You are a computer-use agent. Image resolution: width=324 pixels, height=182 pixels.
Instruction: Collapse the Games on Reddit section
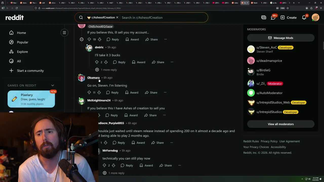pos(53,85)
